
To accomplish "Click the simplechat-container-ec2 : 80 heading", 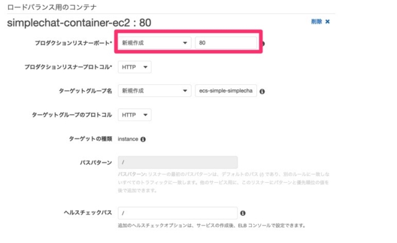I will (x=79, y=23).
